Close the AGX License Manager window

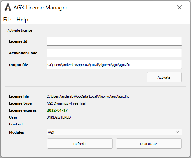point(179,7)
